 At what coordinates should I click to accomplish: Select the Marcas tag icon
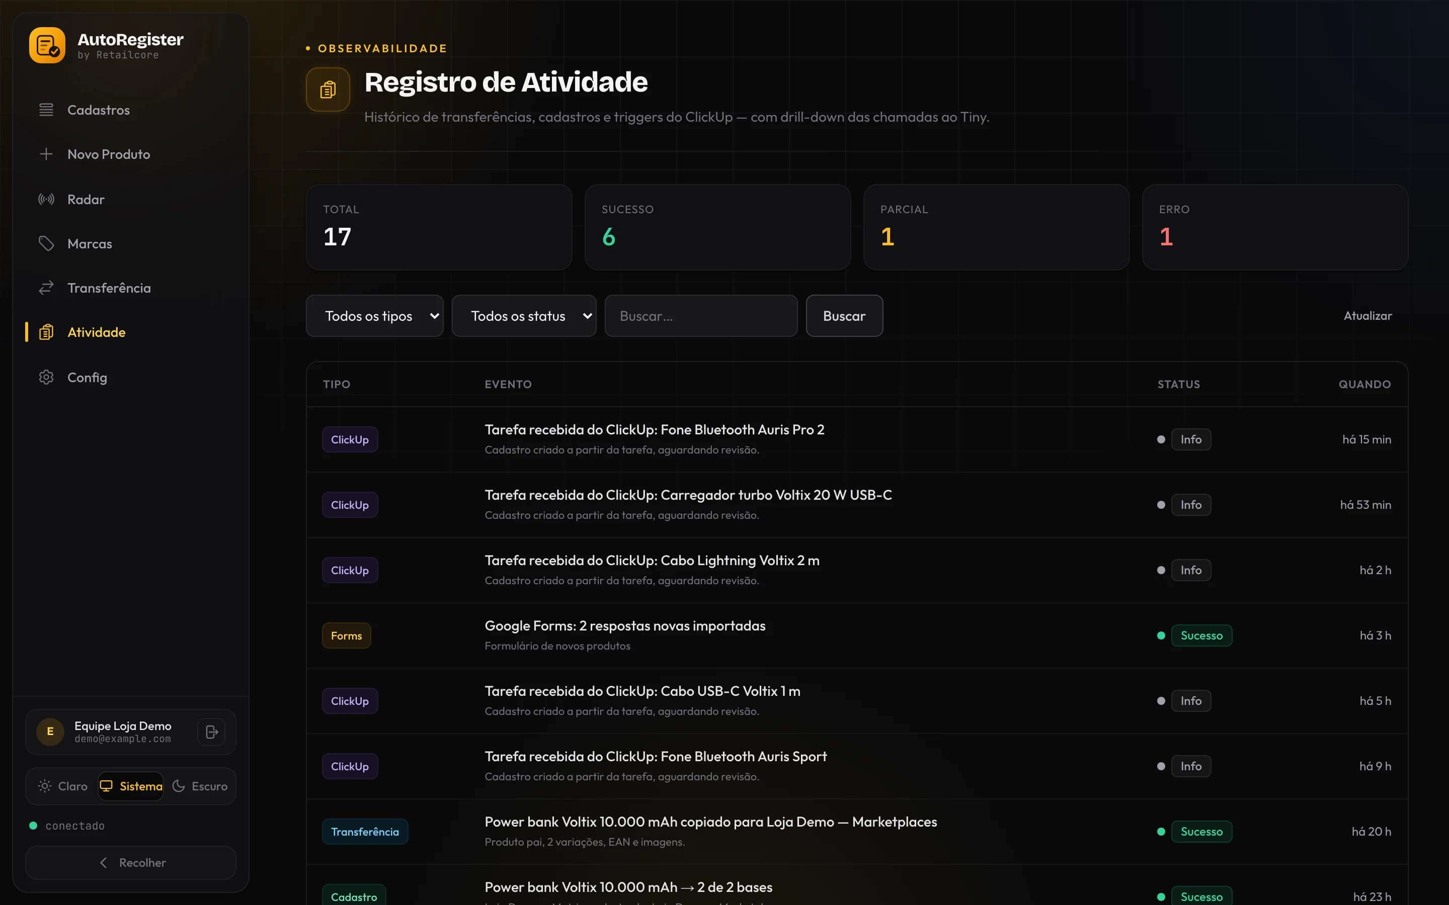click(x=46, y=244)
